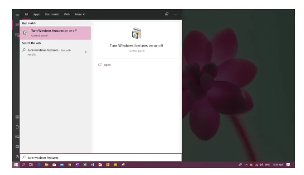The image size is (304, 175).
Task: Open Task View from the taskbar
Action: (x=31, y=165)
